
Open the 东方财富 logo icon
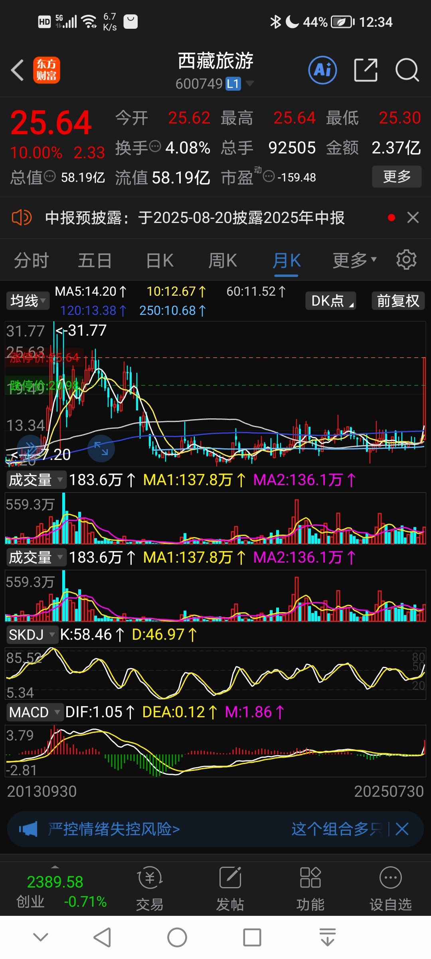[47, 70]
